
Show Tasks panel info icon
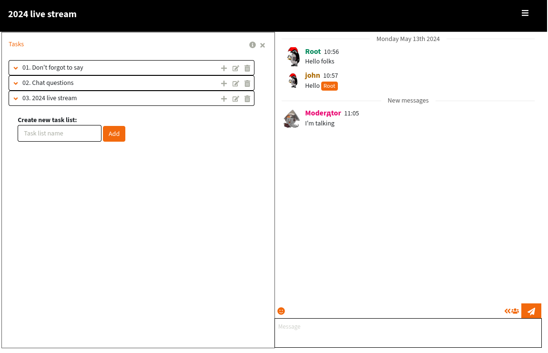pos(253,45)
